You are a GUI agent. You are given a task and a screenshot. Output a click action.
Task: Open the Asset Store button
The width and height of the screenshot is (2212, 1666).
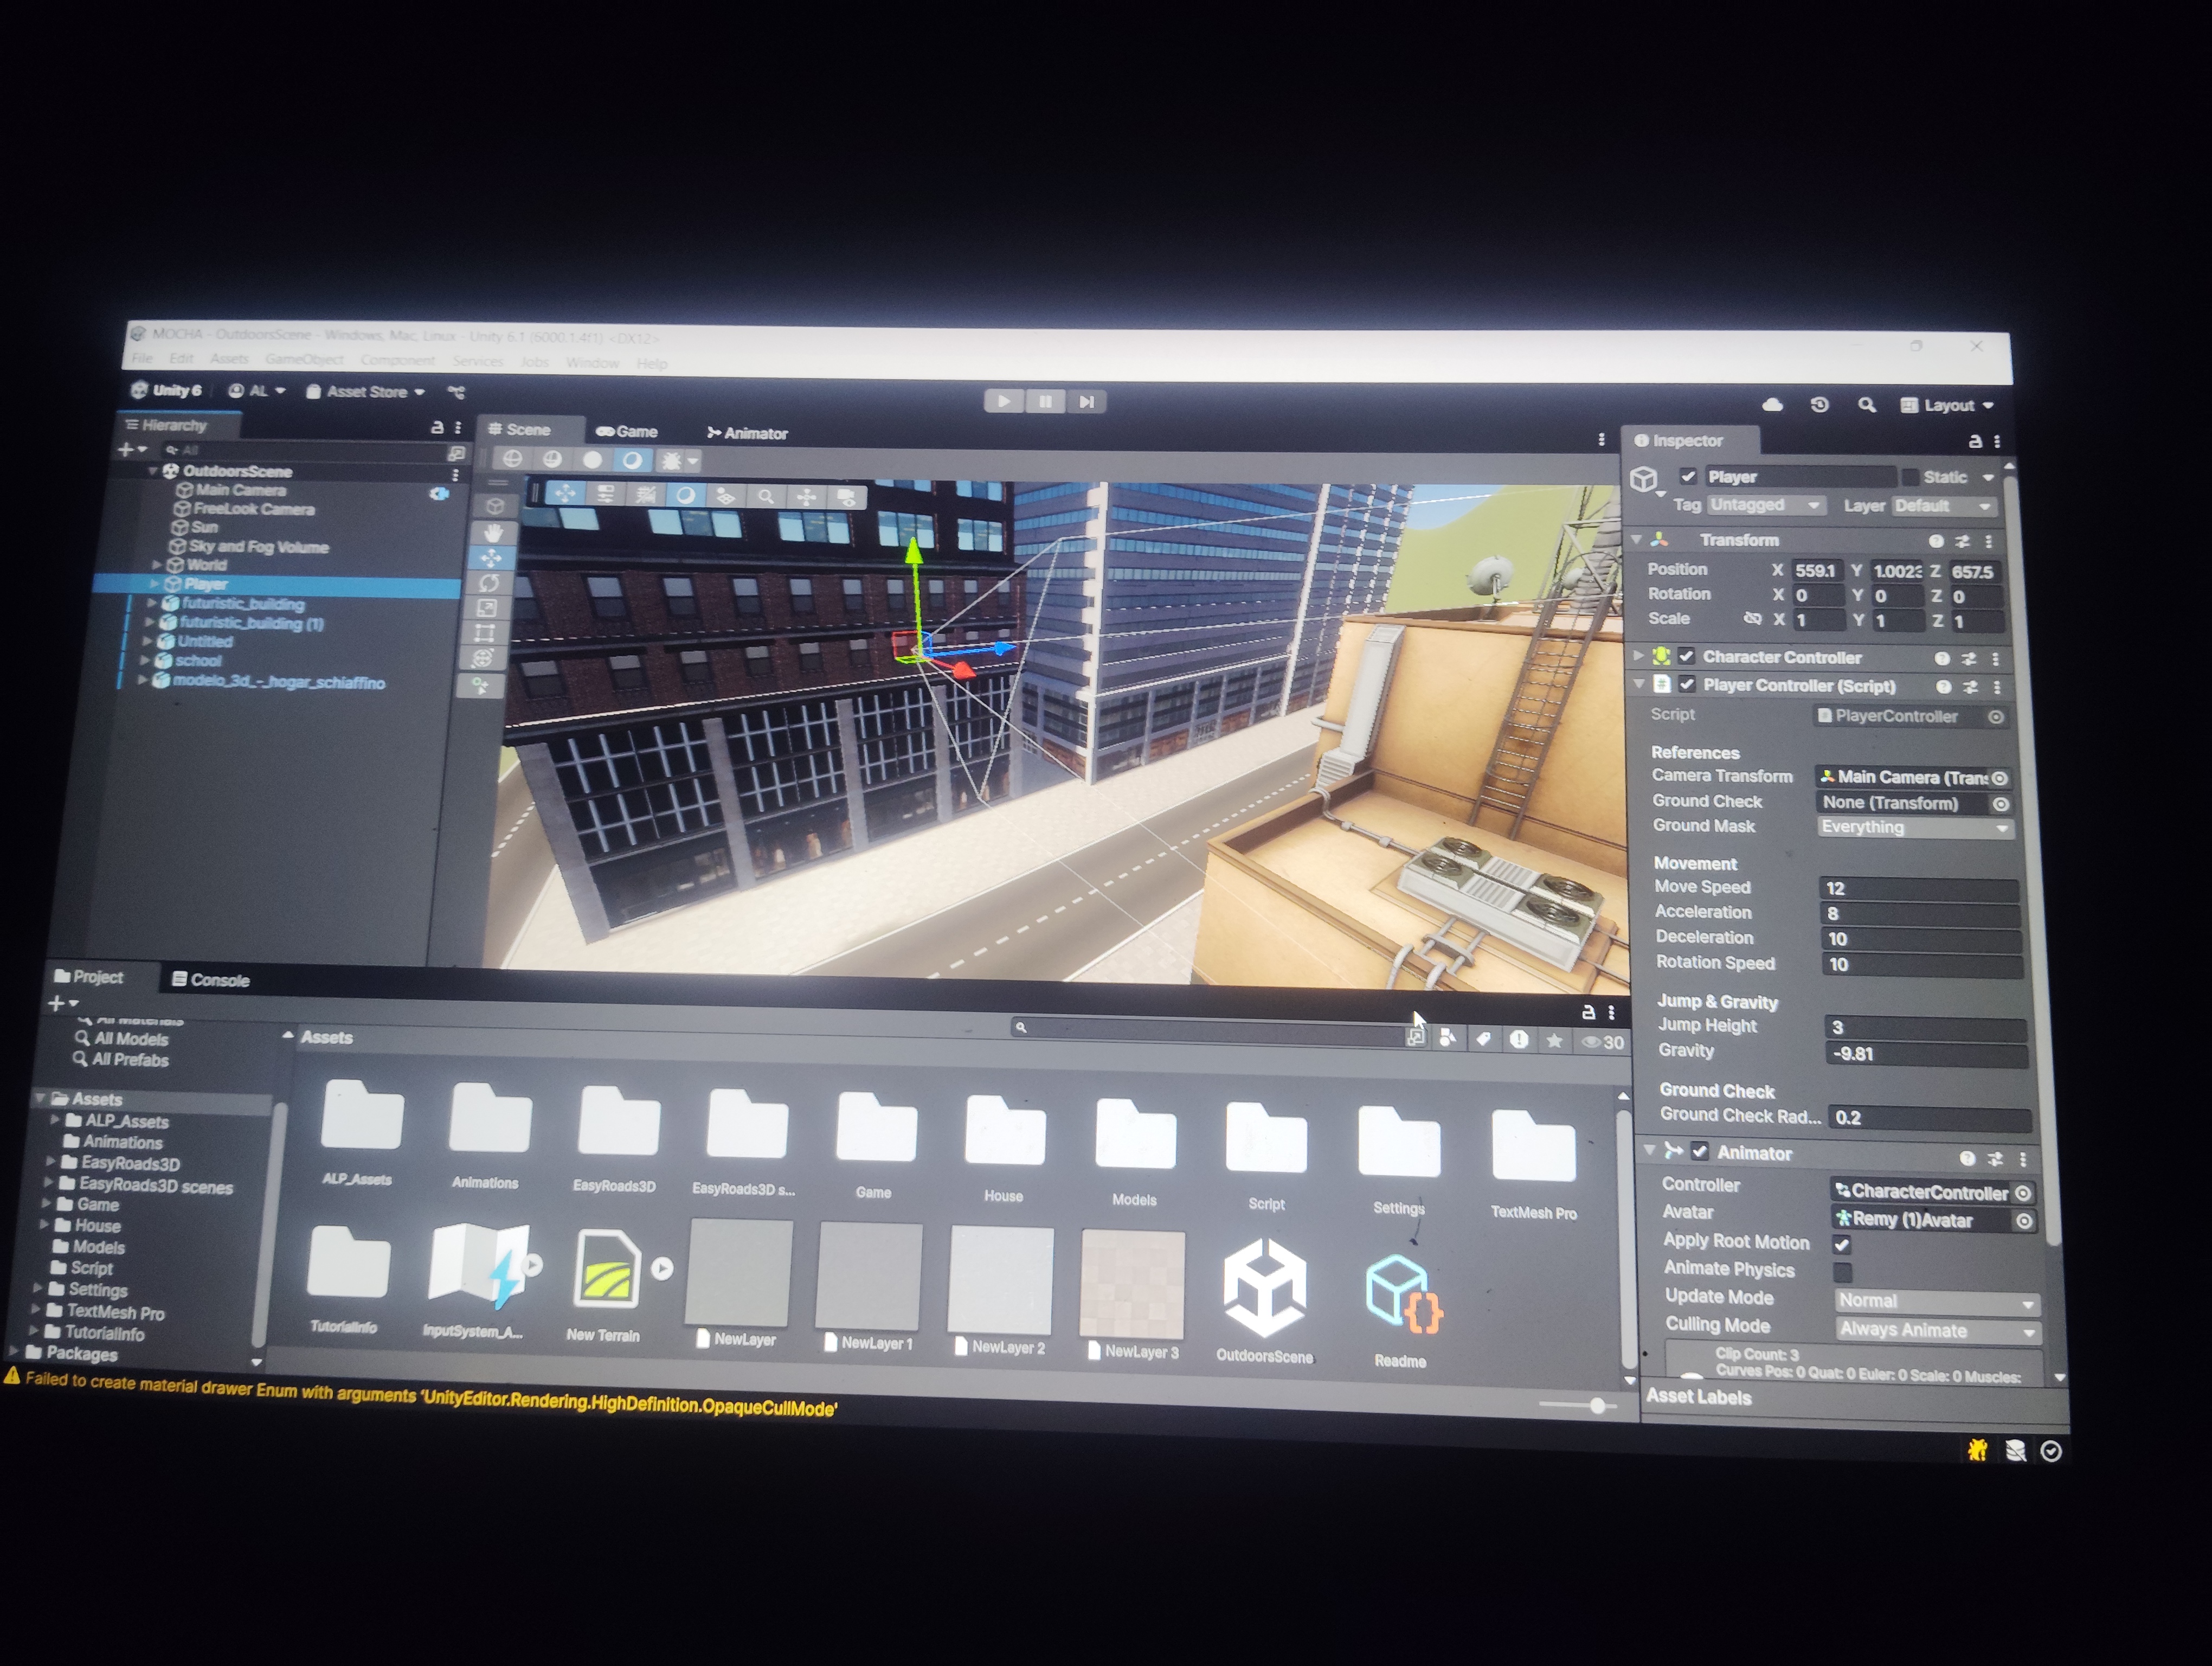365,391
